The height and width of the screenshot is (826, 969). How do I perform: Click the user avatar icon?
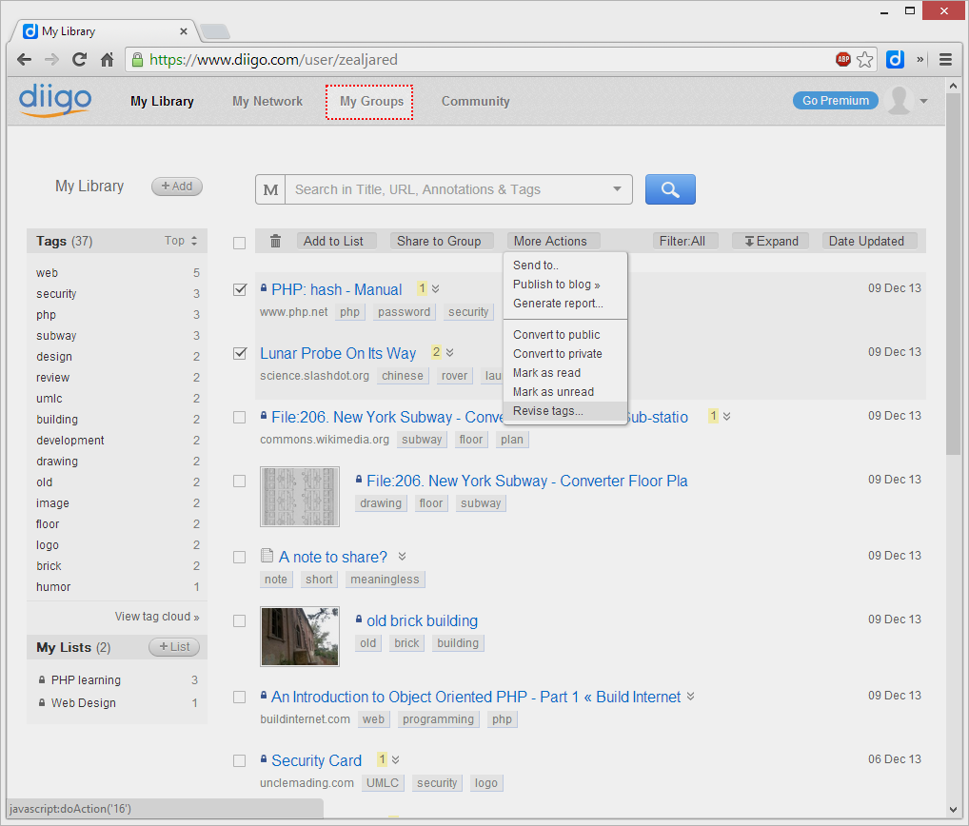900,101
